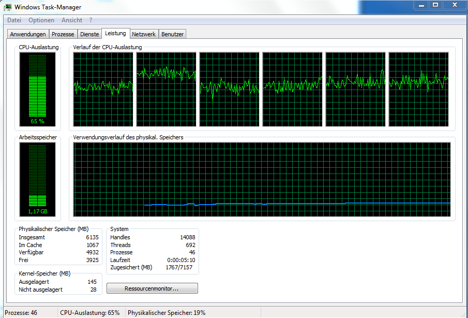Open the Datei menu

[14, 20]
